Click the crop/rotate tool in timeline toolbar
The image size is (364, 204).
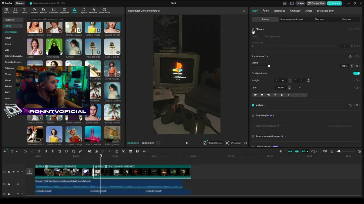(x=73, y=151)
